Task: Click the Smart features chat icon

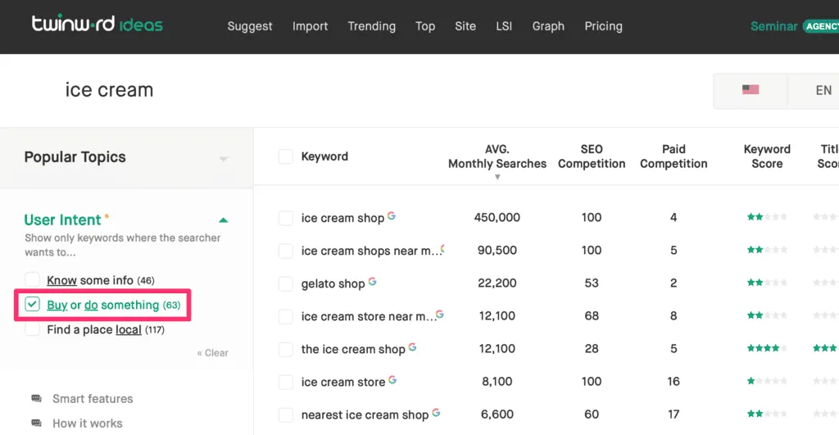Action: [36, 399]
